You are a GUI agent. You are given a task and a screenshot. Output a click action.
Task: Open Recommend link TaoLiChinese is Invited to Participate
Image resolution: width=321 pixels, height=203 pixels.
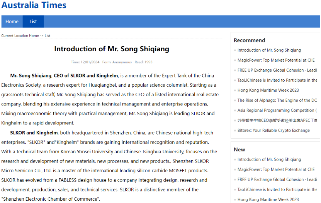(277, 80)
